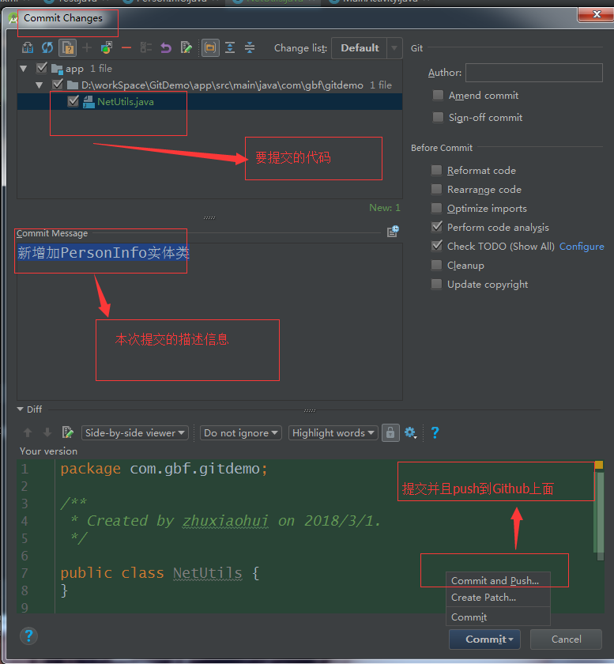
Task: Click the yellow inspection marker above the Diff scrollbar
Action: pos(599,465)
